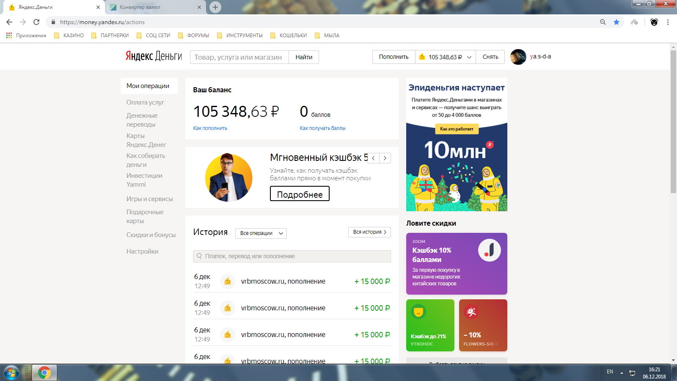Click the Windows Start button
This screenshot has width=677, height=381.
click(11, 373)
